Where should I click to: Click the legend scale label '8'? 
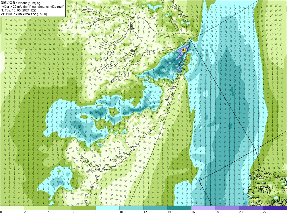click(96, 212)
